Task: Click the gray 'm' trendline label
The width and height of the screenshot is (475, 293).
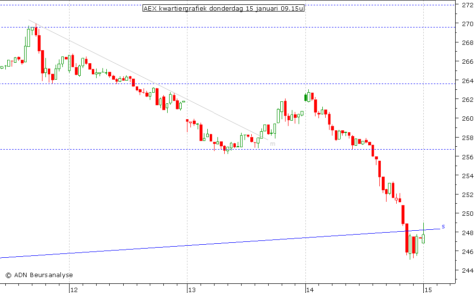Action: click(273, 144)
